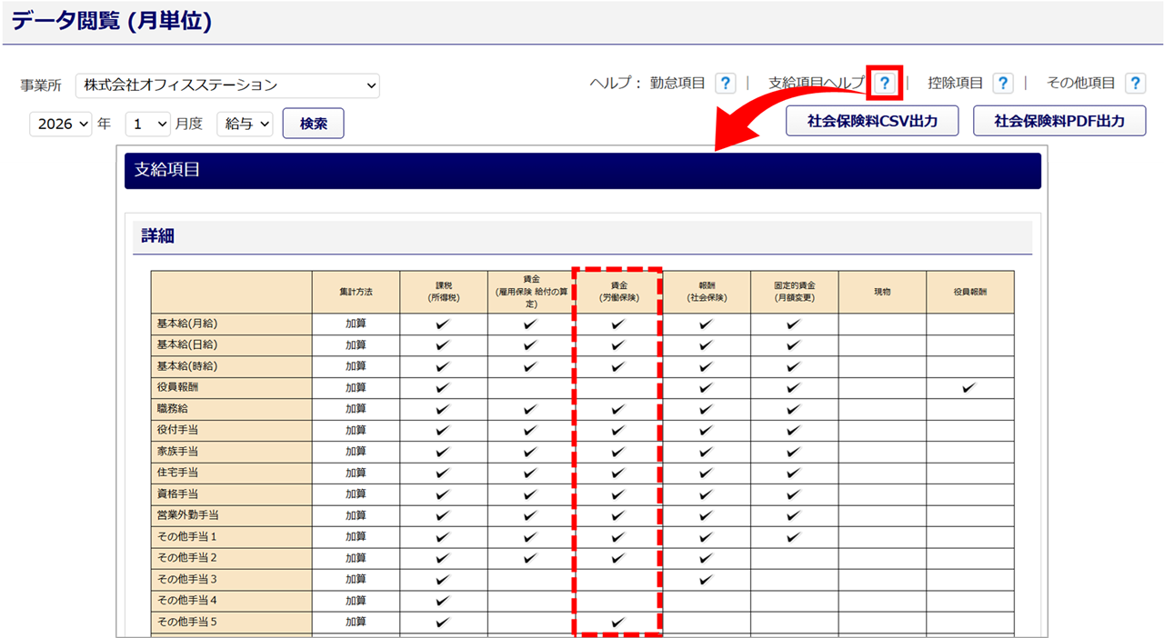Click the 支給項目ヘルプ question mark icon

pyautogui.click(x=884, y=84)
